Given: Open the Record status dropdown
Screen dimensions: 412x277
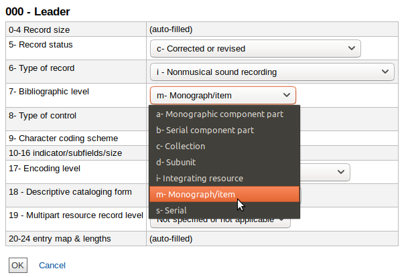Looking at the screenshot, I should pos(255,49).
